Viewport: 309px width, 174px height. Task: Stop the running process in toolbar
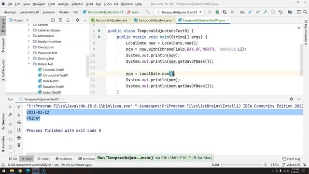pyautogui.click(x=232, y=12)
